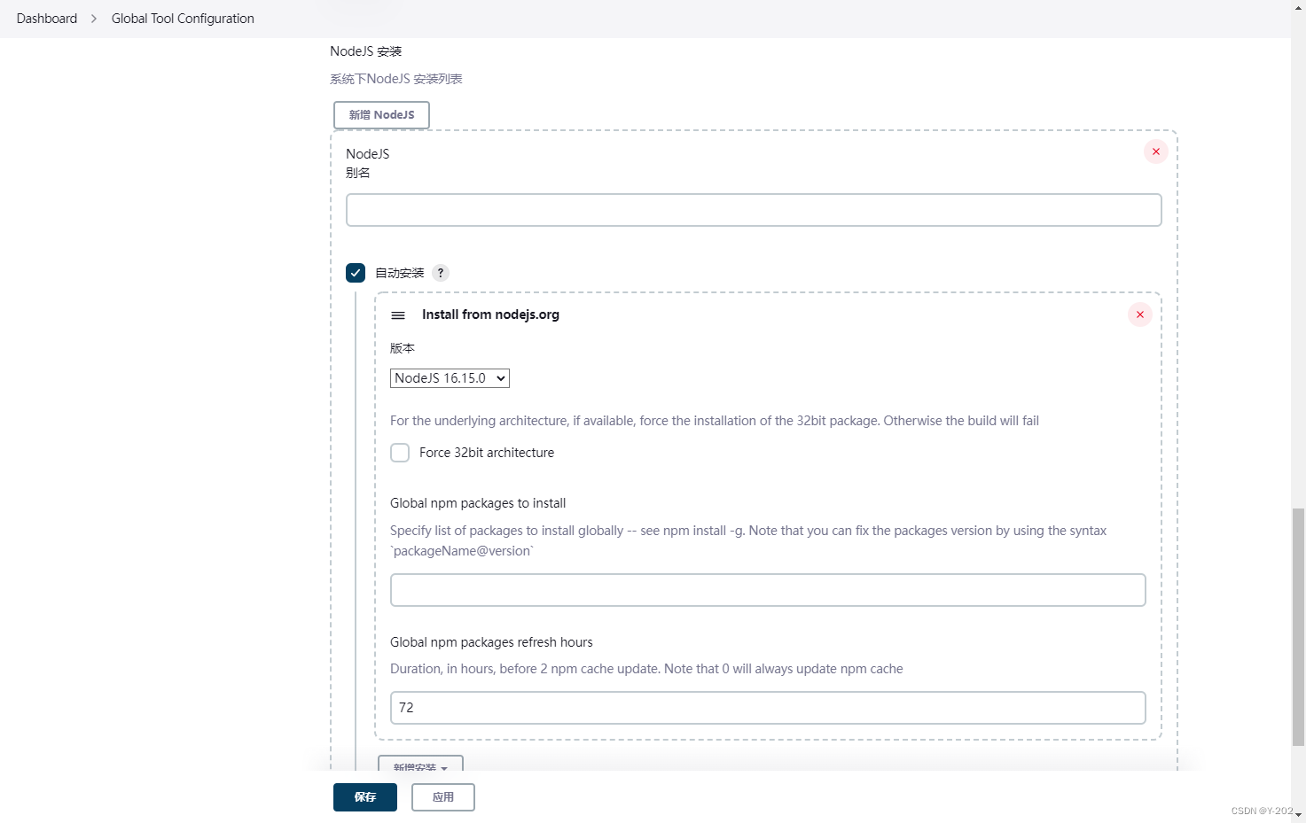Remove the NodeJS installation with its red X
Viewport: 1306px width, 823px height.
[x=1155, y=151]
